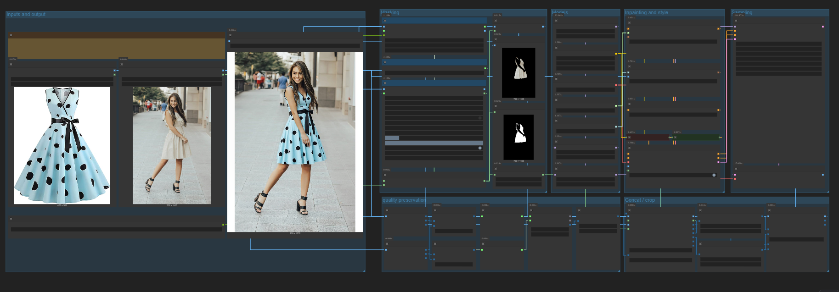Viewport: 839px width, 292px height.
Task: Open the image file dropdown above the model photo
Action: [172, 79]
